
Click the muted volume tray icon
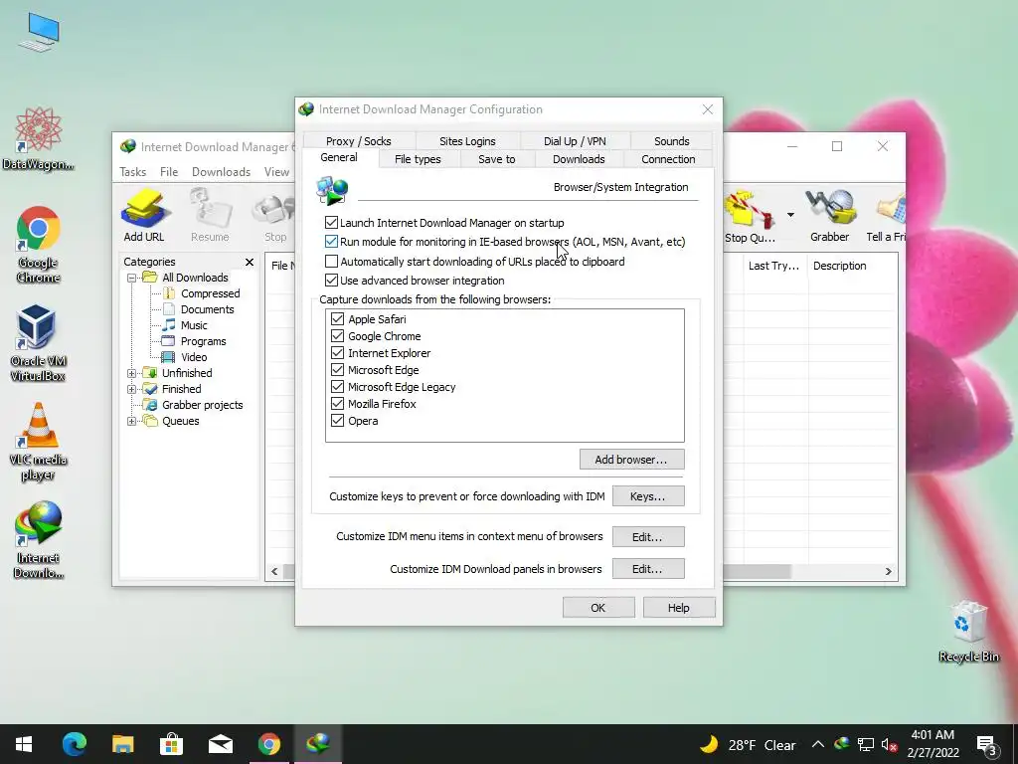889,744
